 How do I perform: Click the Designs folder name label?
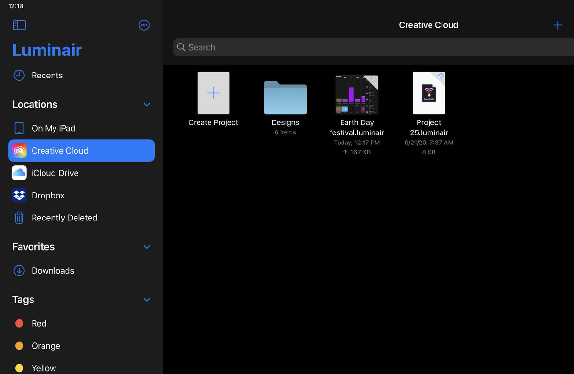[285, 122]
